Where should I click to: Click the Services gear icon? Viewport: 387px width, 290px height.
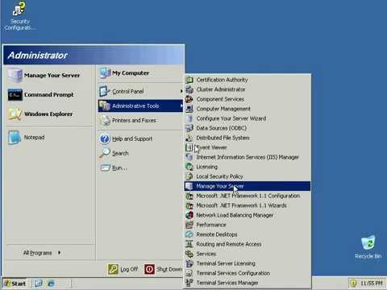coord(189,254)
